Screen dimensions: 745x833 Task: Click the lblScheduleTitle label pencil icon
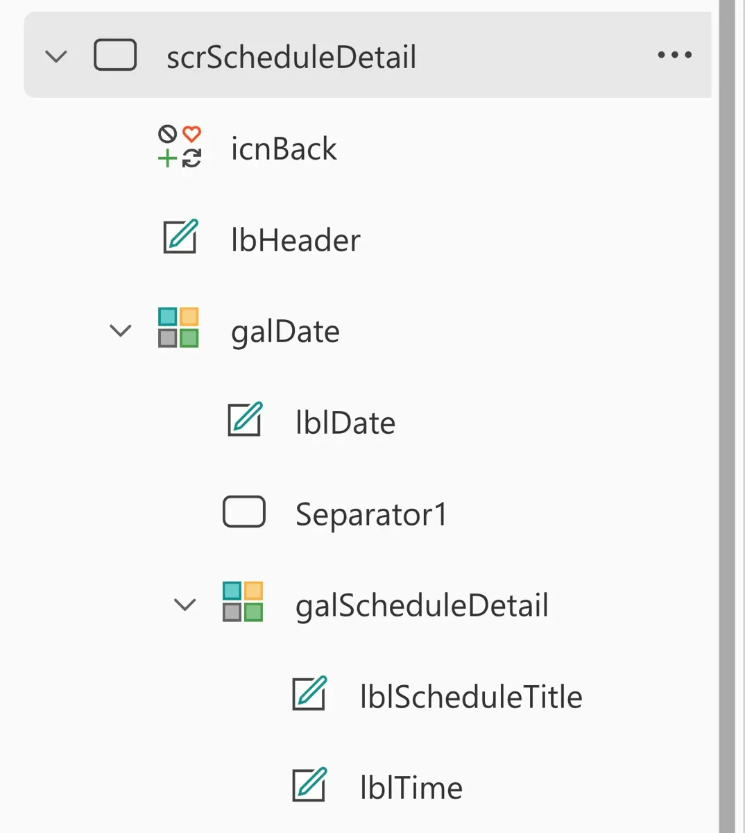click(309, 693)
